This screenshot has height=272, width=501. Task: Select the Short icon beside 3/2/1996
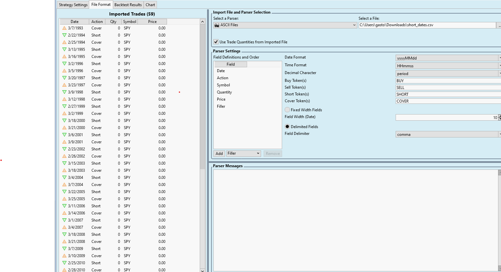pos(65,64)
